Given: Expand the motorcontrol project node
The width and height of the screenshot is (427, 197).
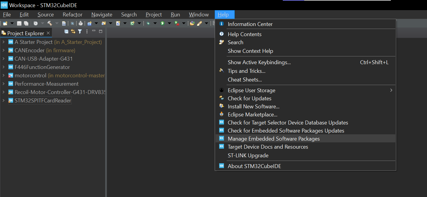Looking at the screenshot, I should tap(4, 76).
